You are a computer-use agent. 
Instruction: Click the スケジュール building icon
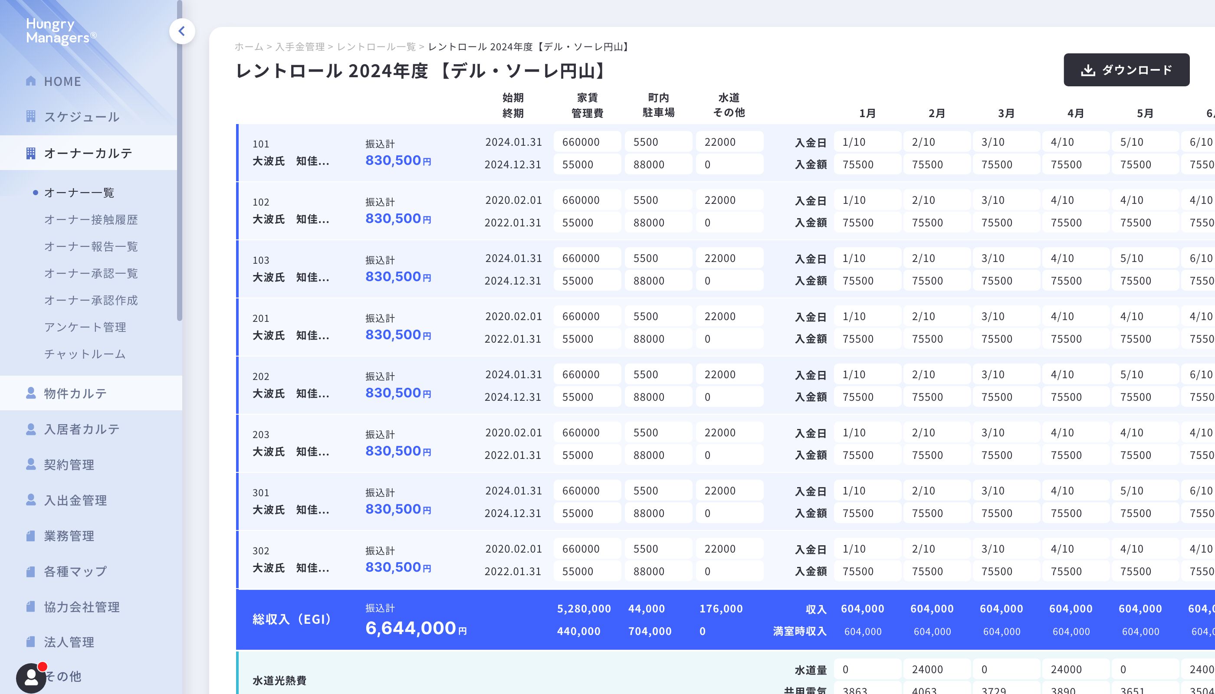pos(30,116)
